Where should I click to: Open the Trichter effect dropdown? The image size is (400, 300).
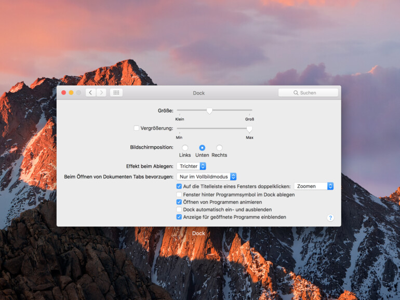[191, 166]
